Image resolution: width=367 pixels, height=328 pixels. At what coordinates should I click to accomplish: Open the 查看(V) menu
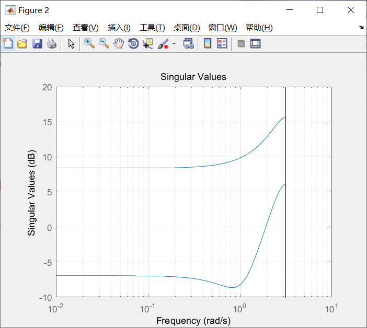(85, 28)
